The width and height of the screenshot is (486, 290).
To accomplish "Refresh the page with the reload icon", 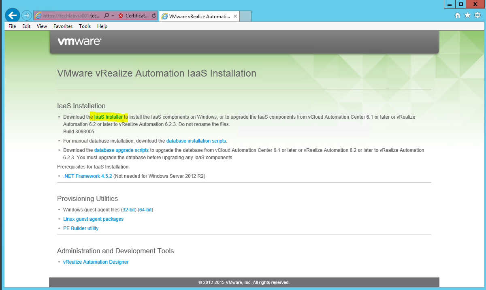I will coord(153,16).
